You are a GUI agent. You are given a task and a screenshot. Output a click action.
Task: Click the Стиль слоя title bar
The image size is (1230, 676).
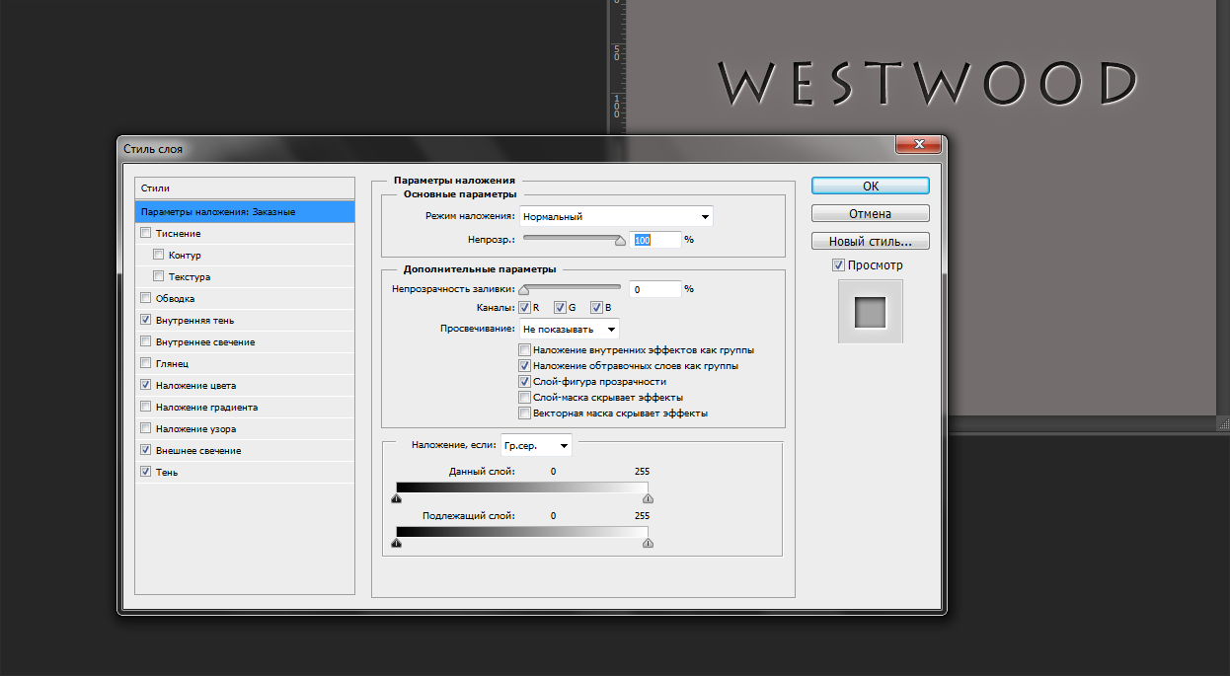click(503, 148)
